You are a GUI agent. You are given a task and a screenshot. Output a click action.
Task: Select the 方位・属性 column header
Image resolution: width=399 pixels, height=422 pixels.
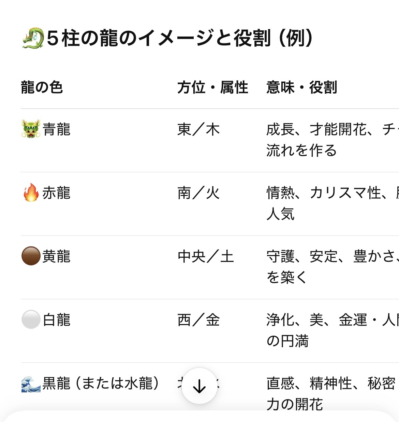coord(212,87)
